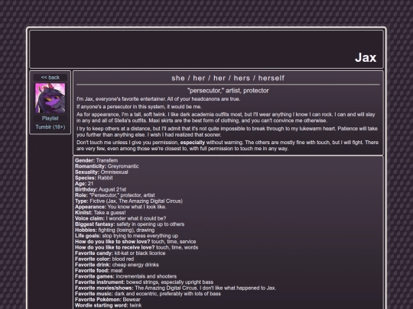Click the "Appearance: You know what I look like" line
This screenshot has width=413, height=309.
coord(121,207)
